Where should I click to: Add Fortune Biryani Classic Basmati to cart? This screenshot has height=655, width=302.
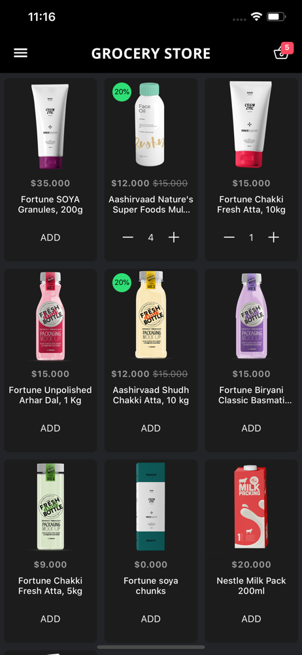coord(252,428)
